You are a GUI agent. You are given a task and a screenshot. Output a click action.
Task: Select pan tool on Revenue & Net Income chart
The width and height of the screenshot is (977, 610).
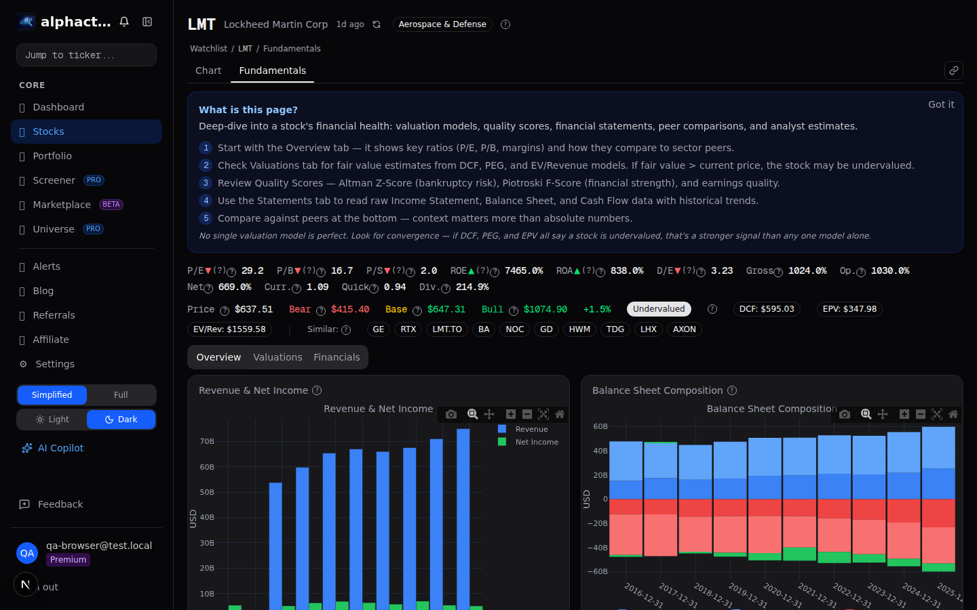tap(489, 414)
